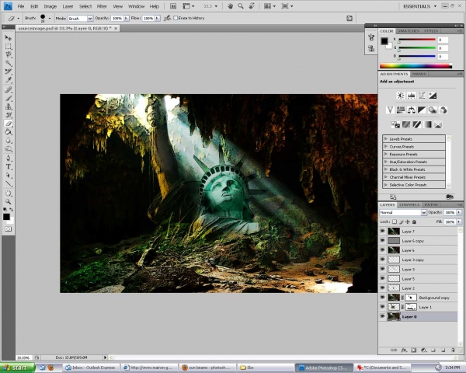Add a Gradient Map adjustment
This screenshot has width=466, height=373.
(427, 124)
